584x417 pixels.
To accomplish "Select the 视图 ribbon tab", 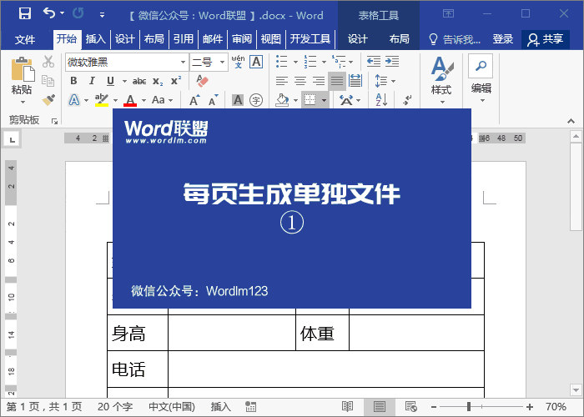I will coord(271,38).
